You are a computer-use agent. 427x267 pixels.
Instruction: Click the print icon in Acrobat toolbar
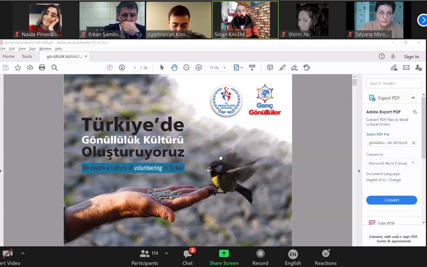pyautogui.click(x=42, y=68)
